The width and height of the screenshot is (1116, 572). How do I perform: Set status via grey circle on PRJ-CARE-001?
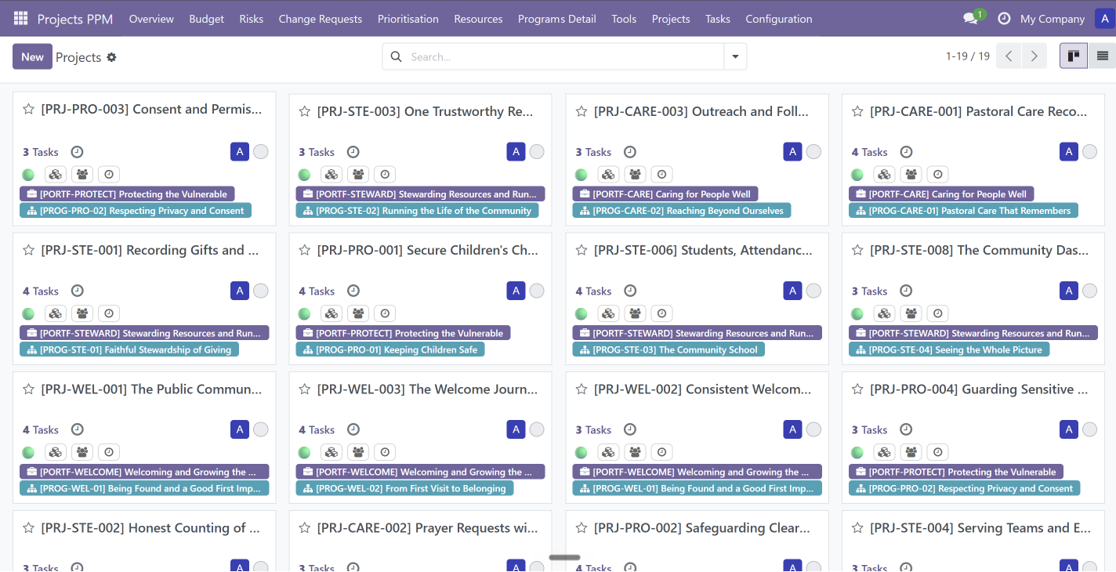[1090, 152]
